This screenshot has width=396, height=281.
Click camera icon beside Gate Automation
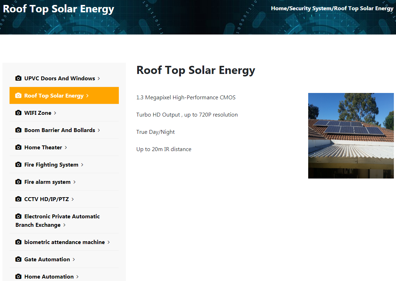18,259
